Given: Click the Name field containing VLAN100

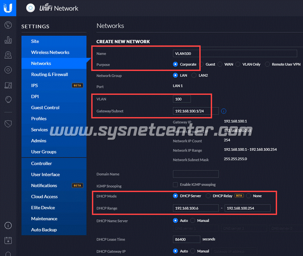Looking at the screenshot, I should (x=235, y=53).
